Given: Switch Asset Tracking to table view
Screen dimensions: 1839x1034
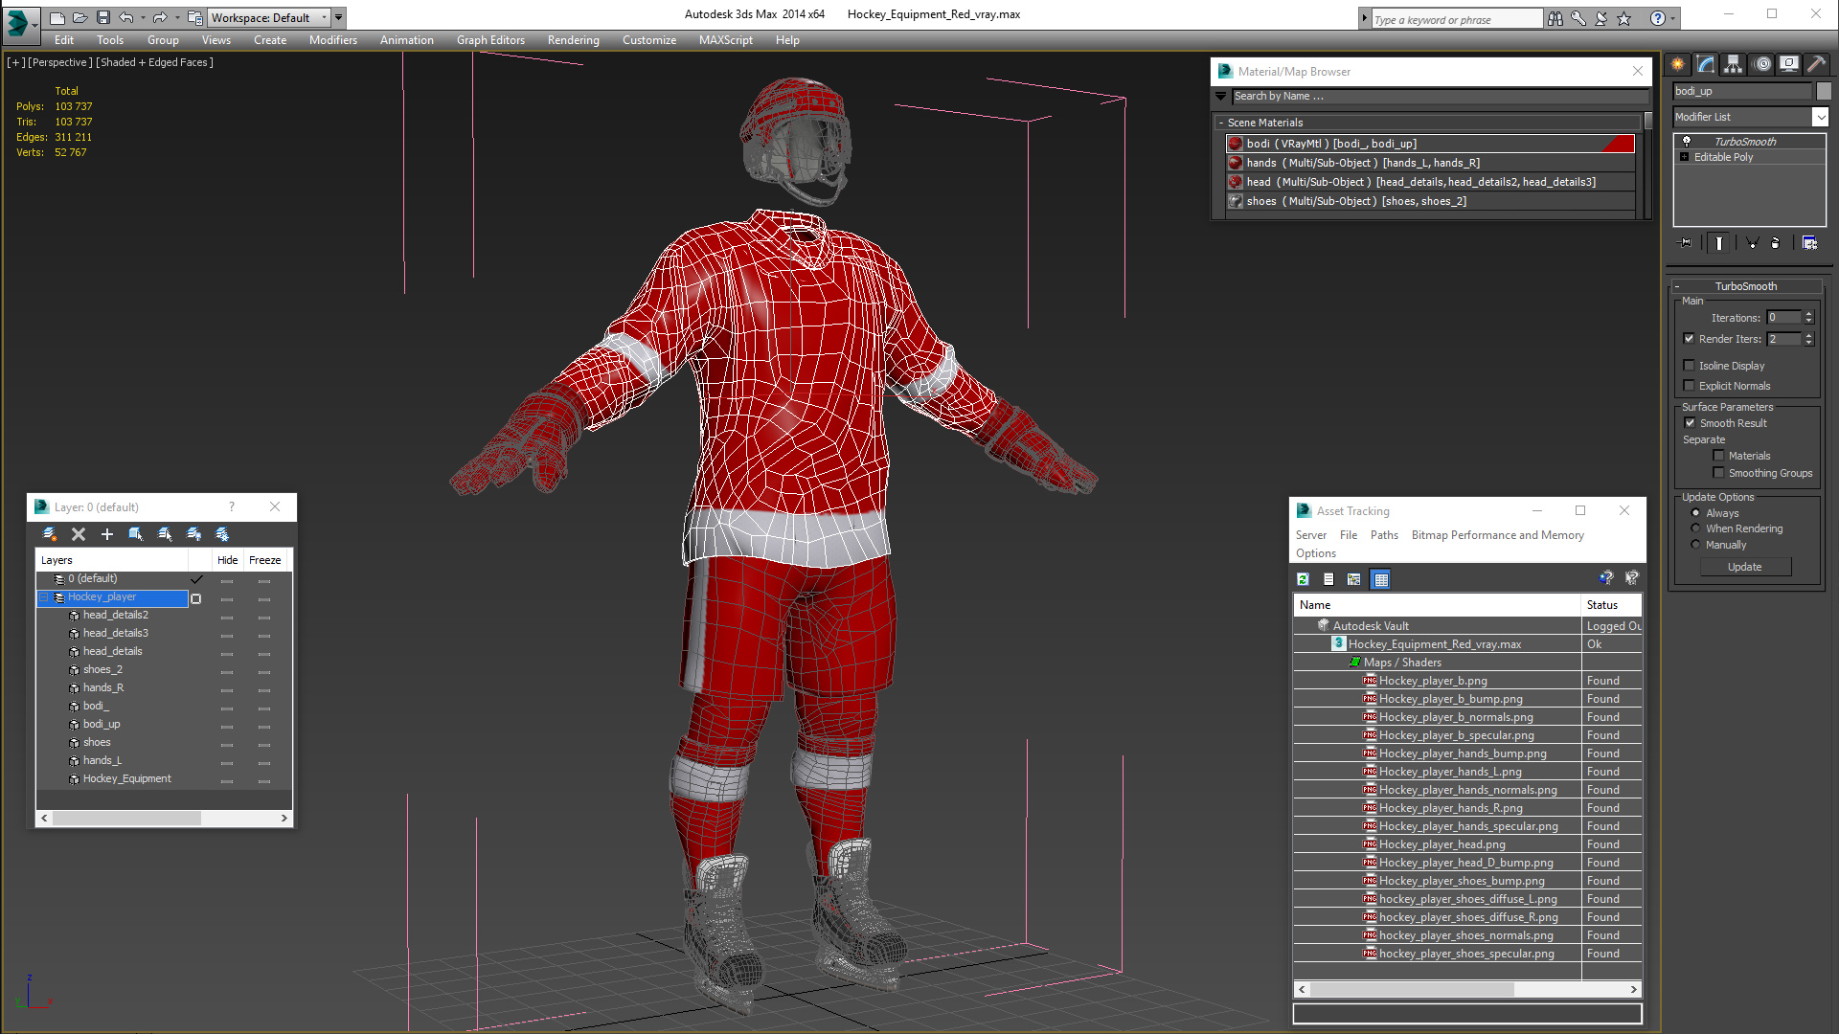Looking at the screenshot, I should click(1380, 579).
